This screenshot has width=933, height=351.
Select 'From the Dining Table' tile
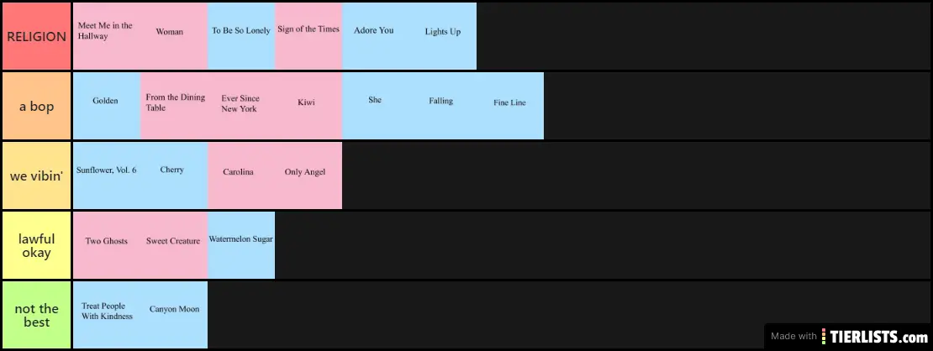[x=174, y=106]
